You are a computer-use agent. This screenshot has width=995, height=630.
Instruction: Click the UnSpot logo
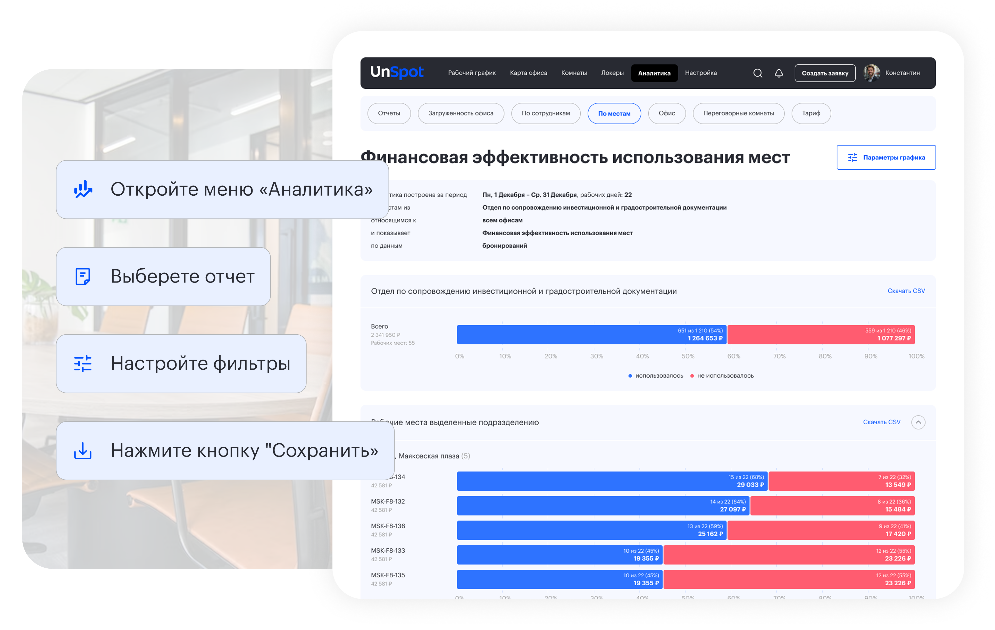coord(397,72)
